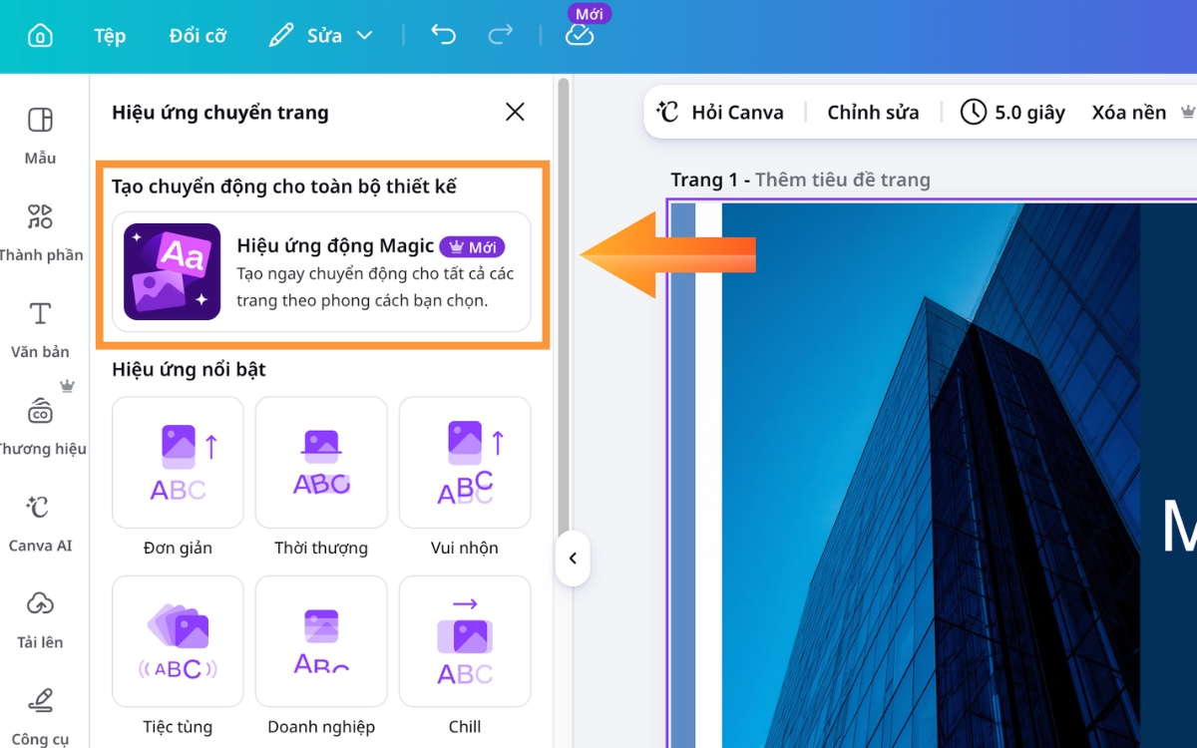
Task: Open the Văn bản text panel
Action: coord(40,329)
